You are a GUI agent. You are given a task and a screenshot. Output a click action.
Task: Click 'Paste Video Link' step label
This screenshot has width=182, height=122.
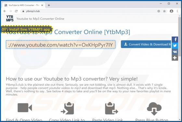point(108,120)
